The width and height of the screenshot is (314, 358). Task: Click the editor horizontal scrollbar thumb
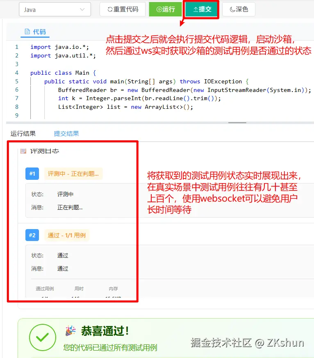point(237,123)
